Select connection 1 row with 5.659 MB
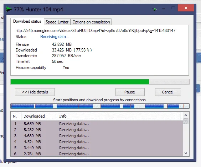 (97, 124)
